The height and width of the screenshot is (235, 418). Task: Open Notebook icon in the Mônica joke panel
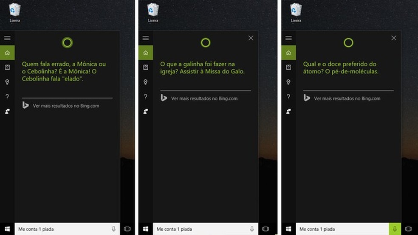click(x=7, y=67)
